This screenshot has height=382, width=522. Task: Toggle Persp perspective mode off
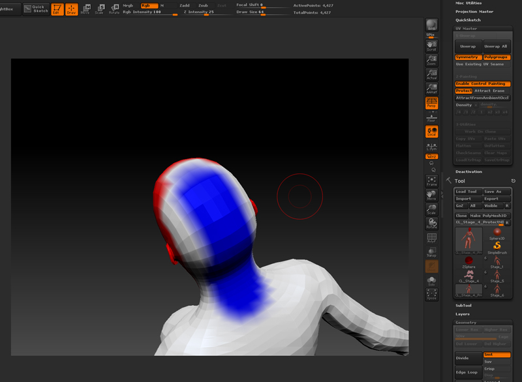(x=431, y=103)
